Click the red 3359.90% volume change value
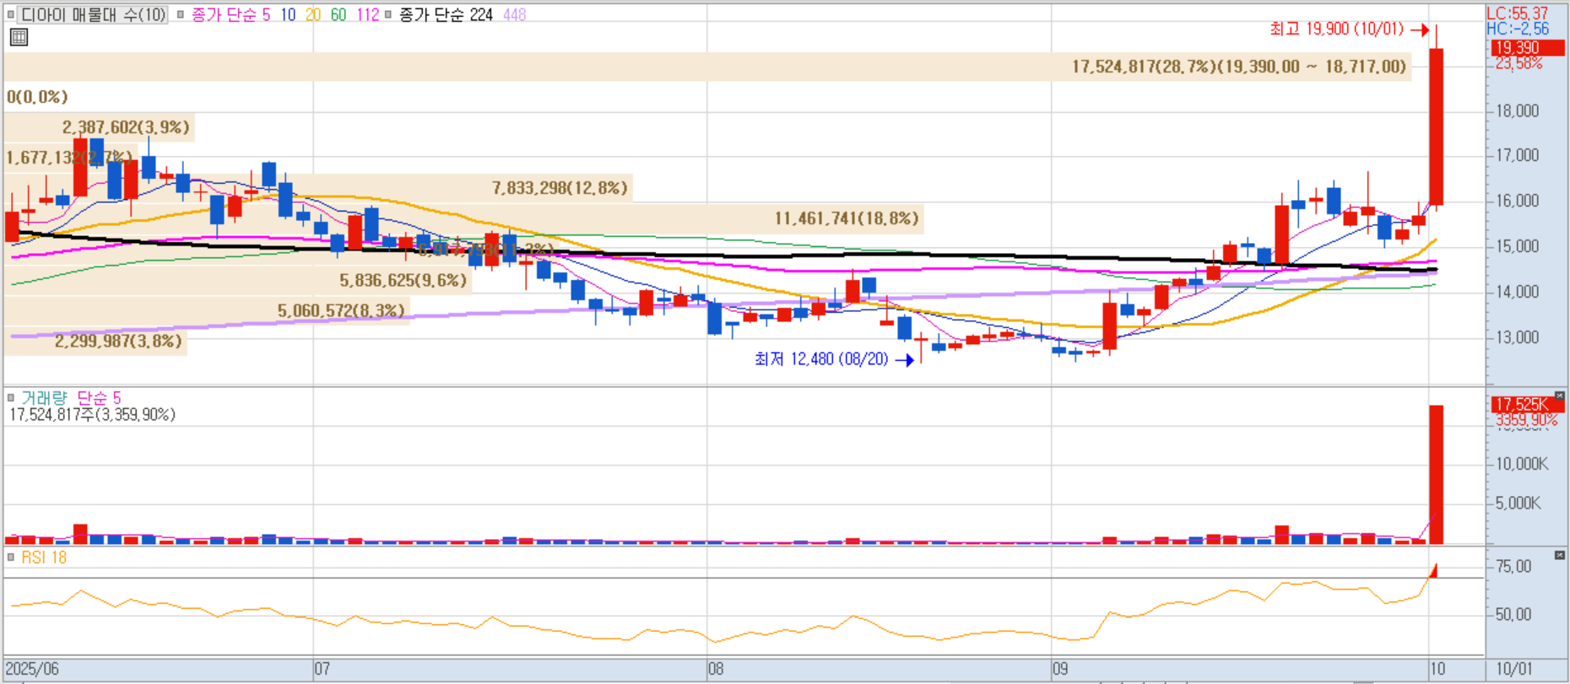Viewport: 1570px width, 684px height. 1526,419
